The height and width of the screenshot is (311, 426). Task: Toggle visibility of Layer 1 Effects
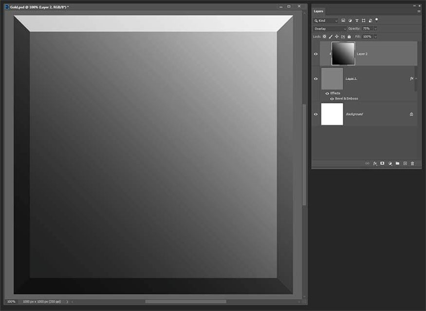(327, 94)
